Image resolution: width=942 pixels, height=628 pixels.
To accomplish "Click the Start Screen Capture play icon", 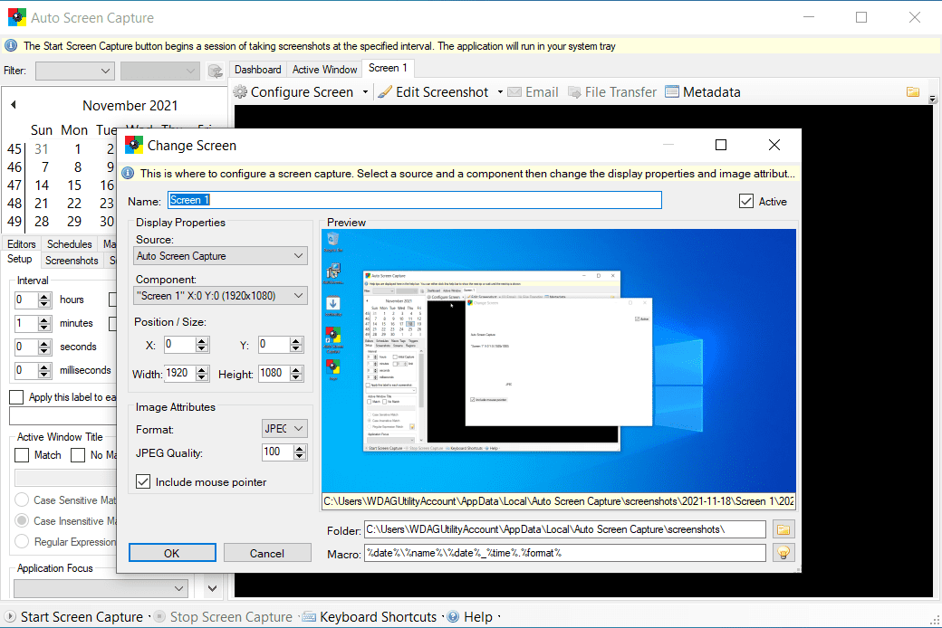I will 10,616.
